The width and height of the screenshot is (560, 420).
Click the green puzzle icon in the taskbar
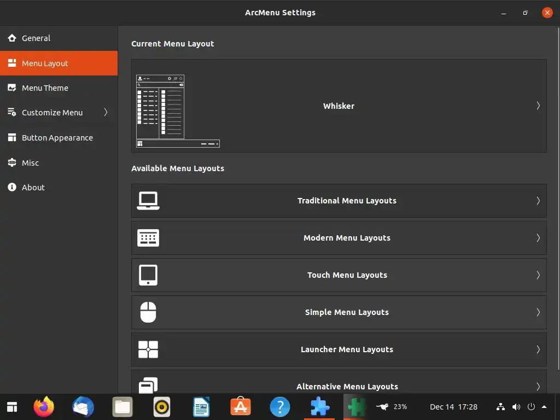tap(357, 407)
